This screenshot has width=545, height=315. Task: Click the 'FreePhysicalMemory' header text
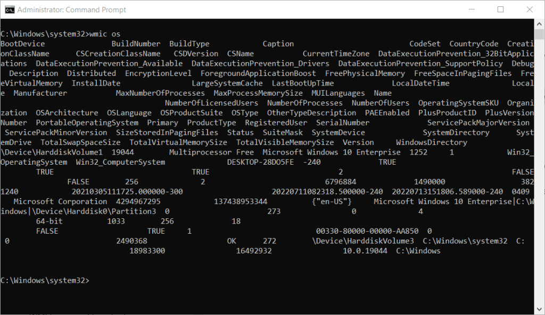pyautogui.click(x=365, y=73)
